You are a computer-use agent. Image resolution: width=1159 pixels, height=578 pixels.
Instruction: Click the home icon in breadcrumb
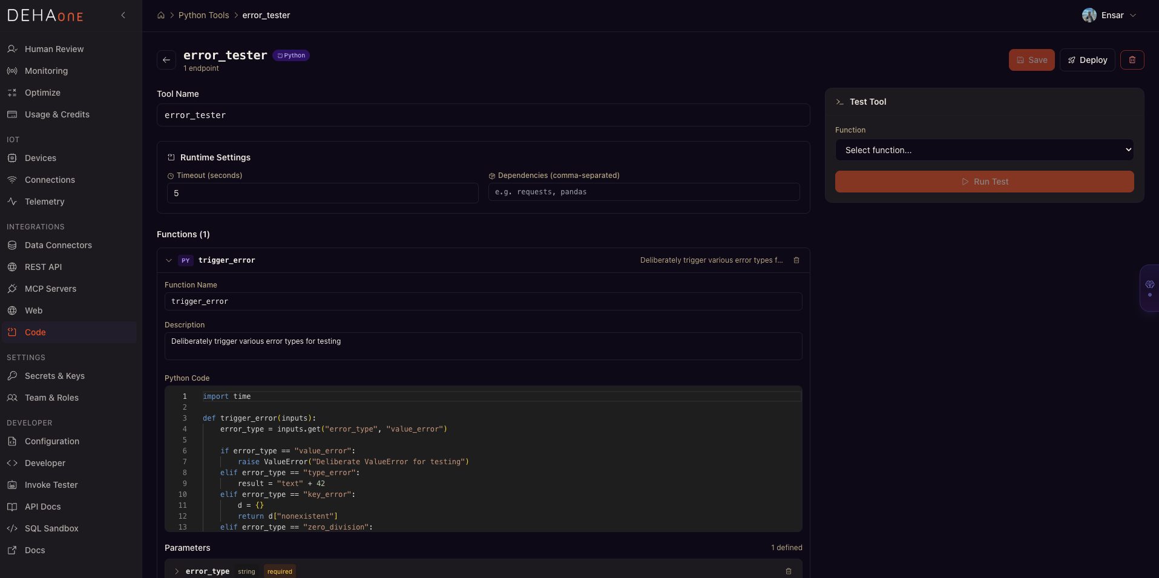pos(161,15)
